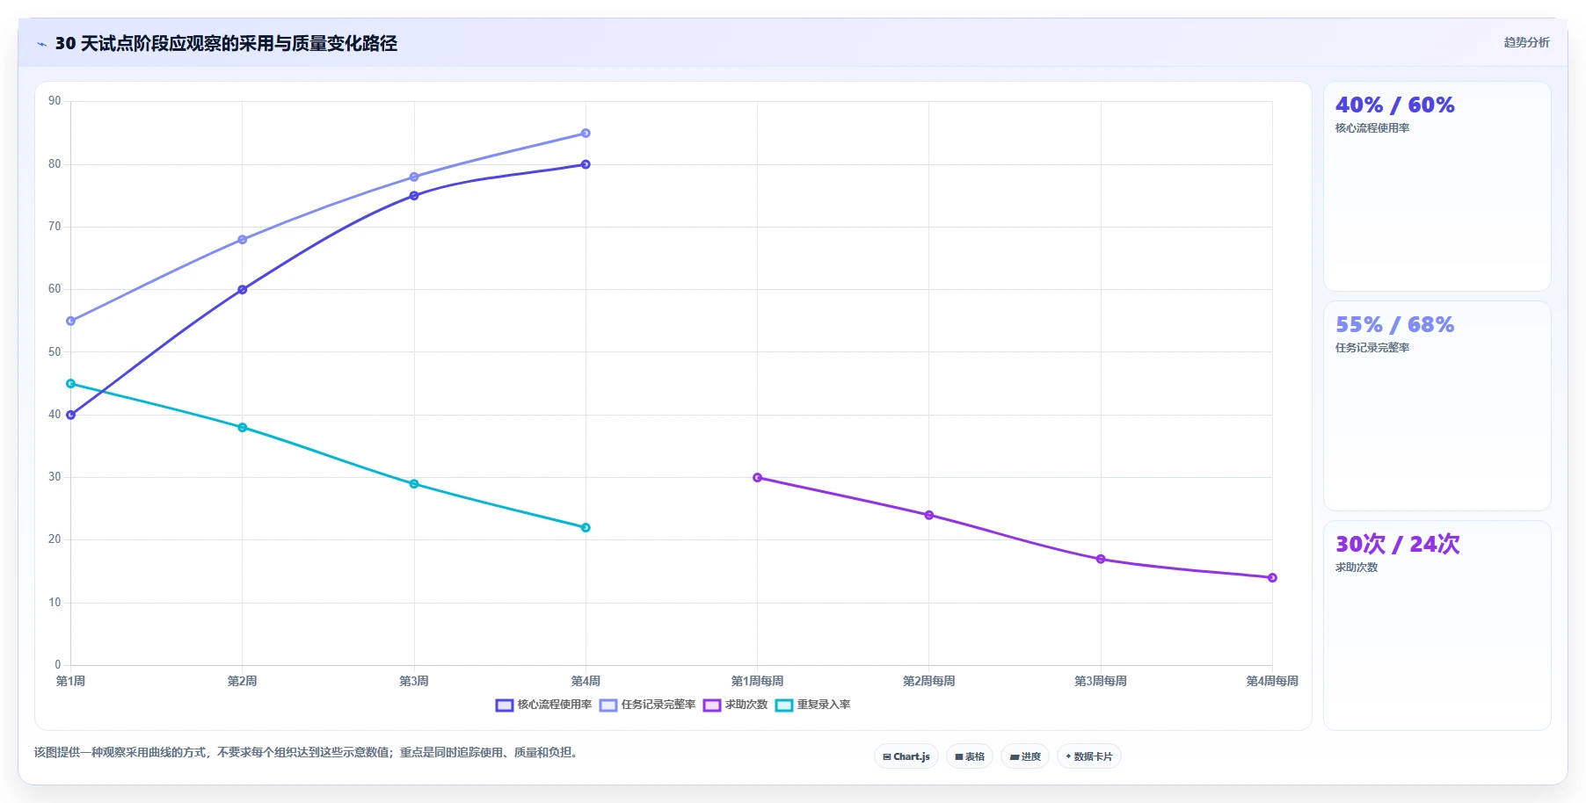Click 任务记录完整率 data point at 第3周
The height and width of the screenshot is (803, 1586).
[414, 177]
